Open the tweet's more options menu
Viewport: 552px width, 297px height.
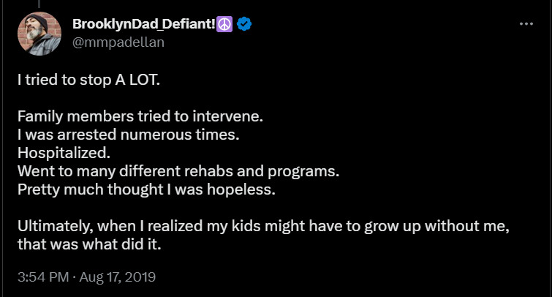pos(526,24)
